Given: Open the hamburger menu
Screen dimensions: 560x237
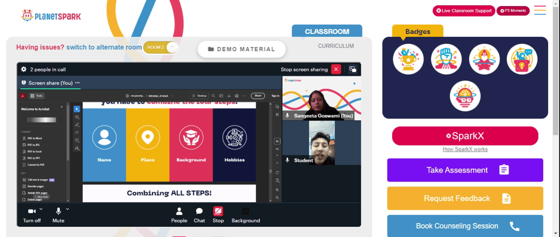Looking at the screenshot, I should click(540, 10).
